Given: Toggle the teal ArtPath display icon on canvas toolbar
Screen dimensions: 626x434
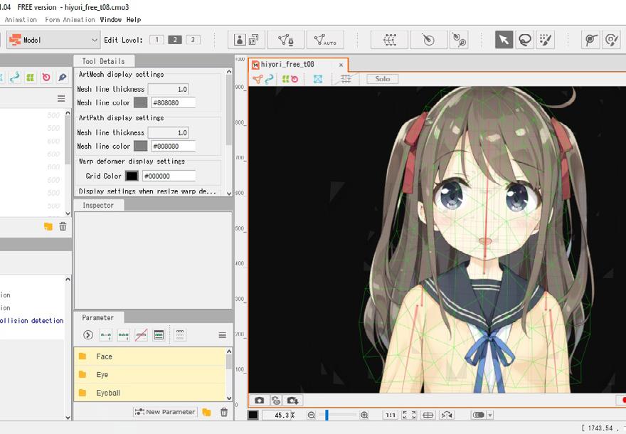Looking at the screenshot, I should point(269,79).
